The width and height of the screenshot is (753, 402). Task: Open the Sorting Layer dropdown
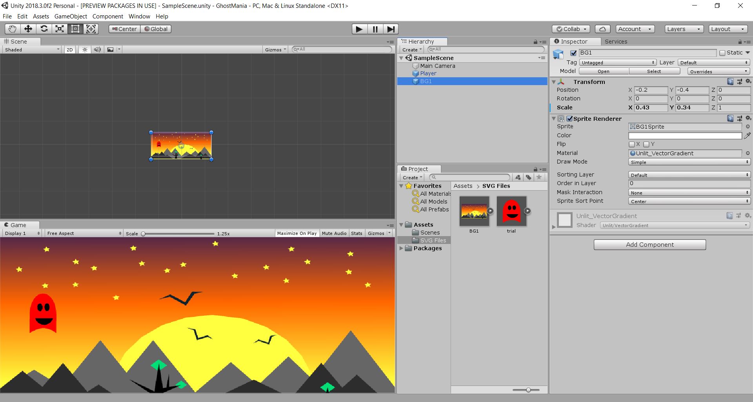click(x=689, y=175)
